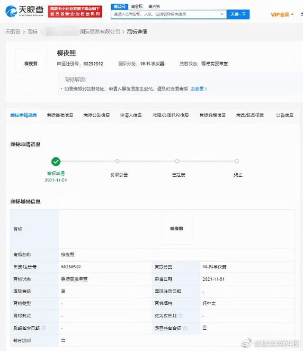Image resolution: width=303 pixels, height=351 pixels.
Task: Go to 天眼查 home in breadcrumb
Action: click(13, 32)
